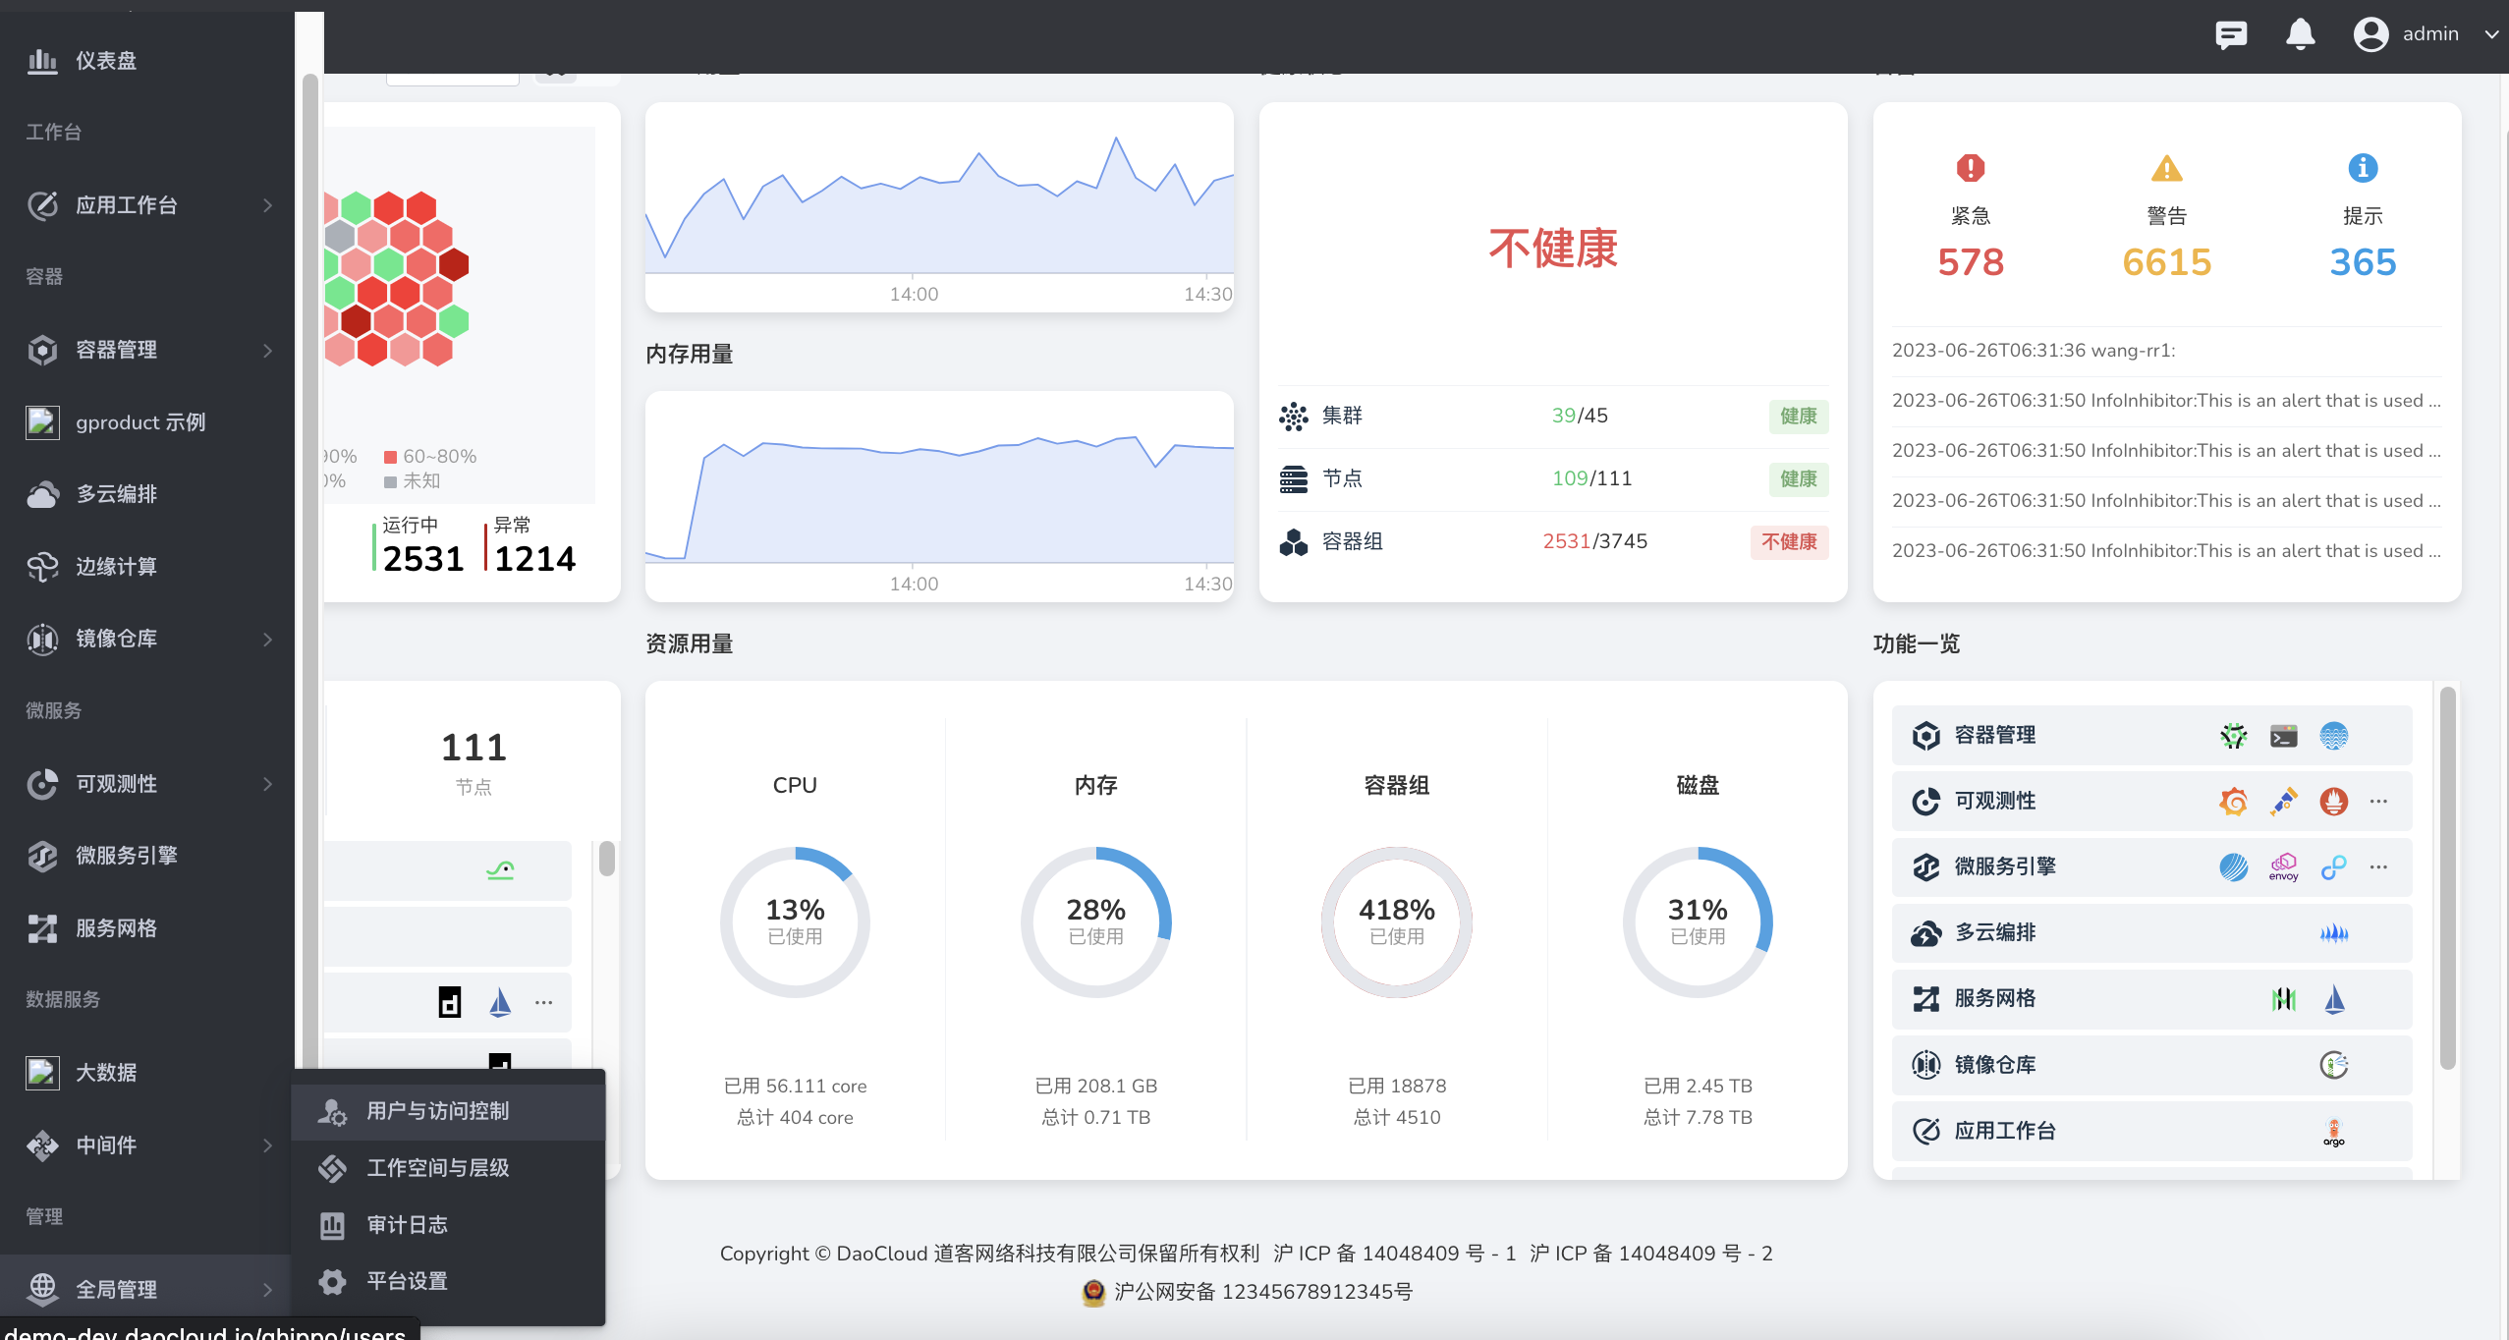
Task: Expand the 可观测性 sidebar chevron
Action: point(267,784)
